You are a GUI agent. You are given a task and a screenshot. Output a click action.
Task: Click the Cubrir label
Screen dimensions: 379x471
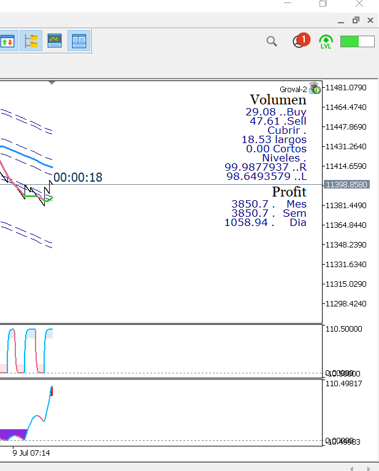click(x=287, y=130)
